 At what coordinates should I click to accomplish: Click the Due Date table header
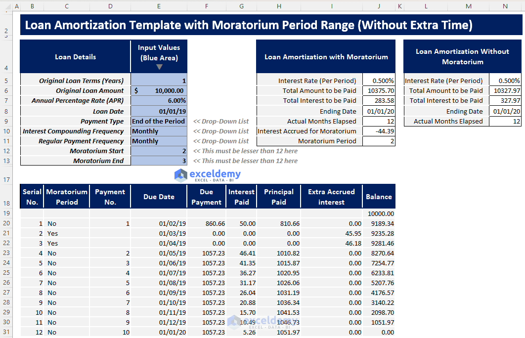point(159,197)
